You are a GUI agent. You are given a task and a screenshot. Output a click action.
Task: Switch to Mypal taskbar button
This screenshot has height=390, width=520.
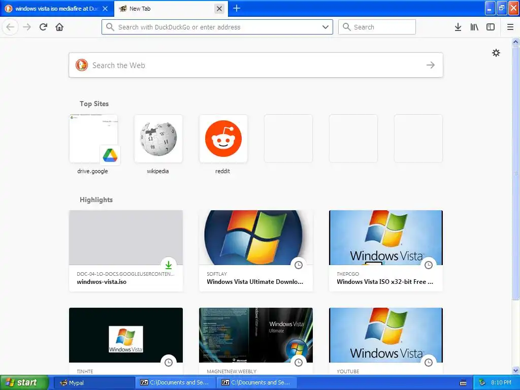(x=93, y=383)
